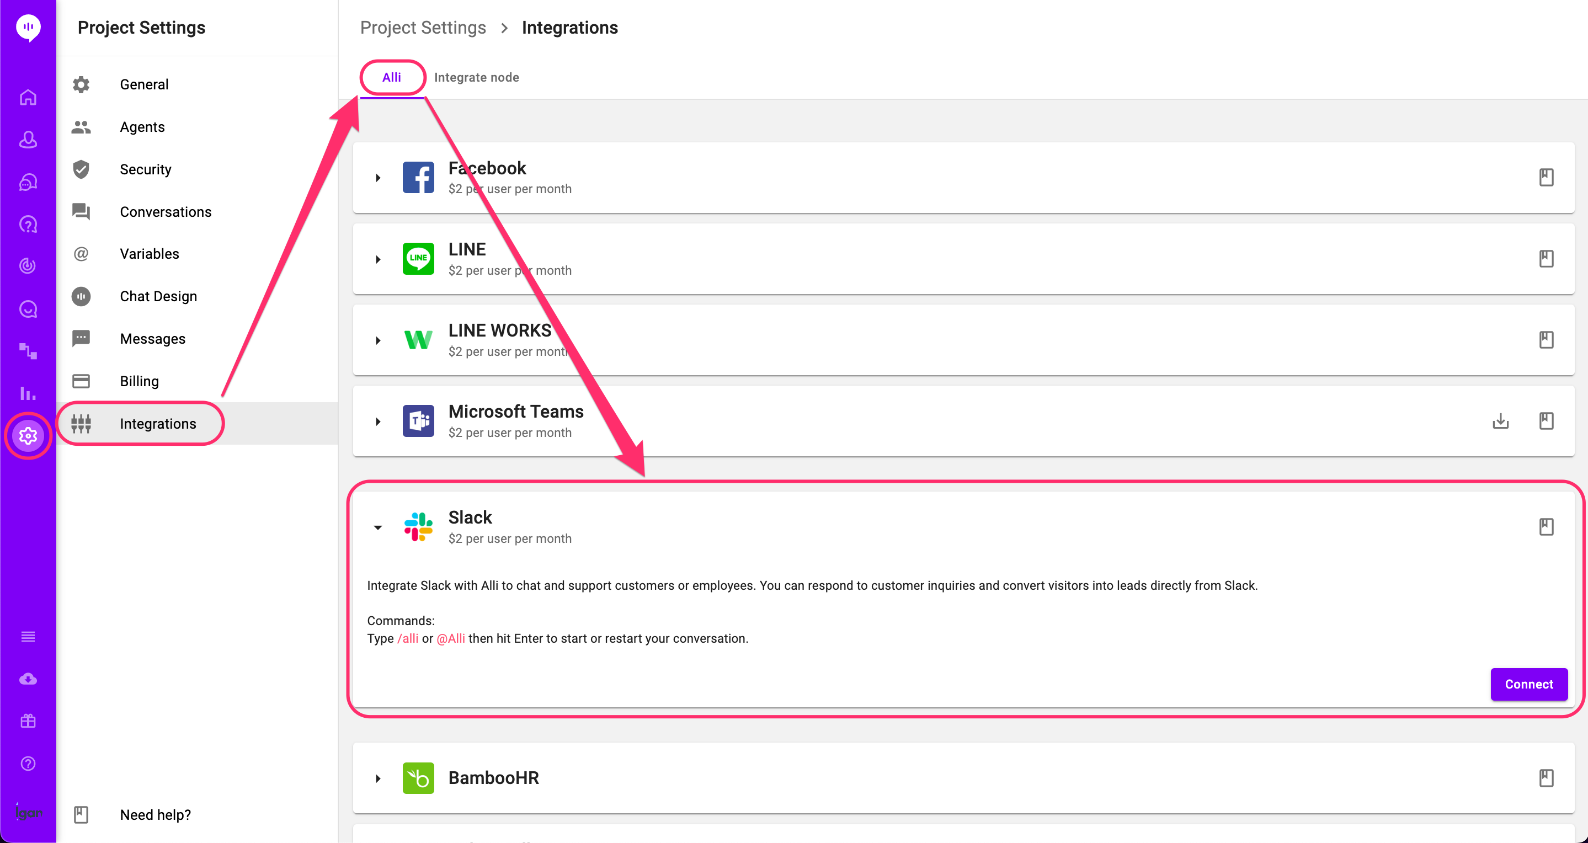Click the download icon on Microsoft Teams card

(x=1501, y=421)
